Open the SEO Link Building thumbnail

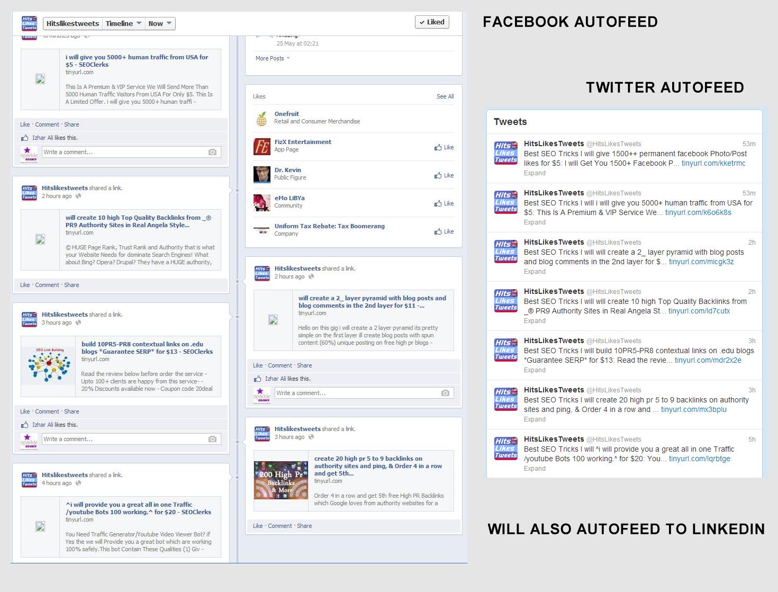49,366
